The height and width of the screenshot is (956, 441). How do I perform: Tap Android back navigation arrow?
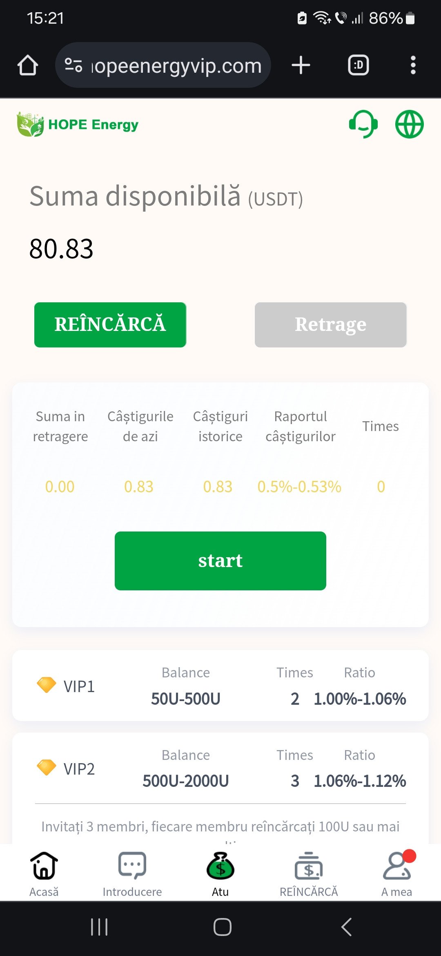pos(346,927)
